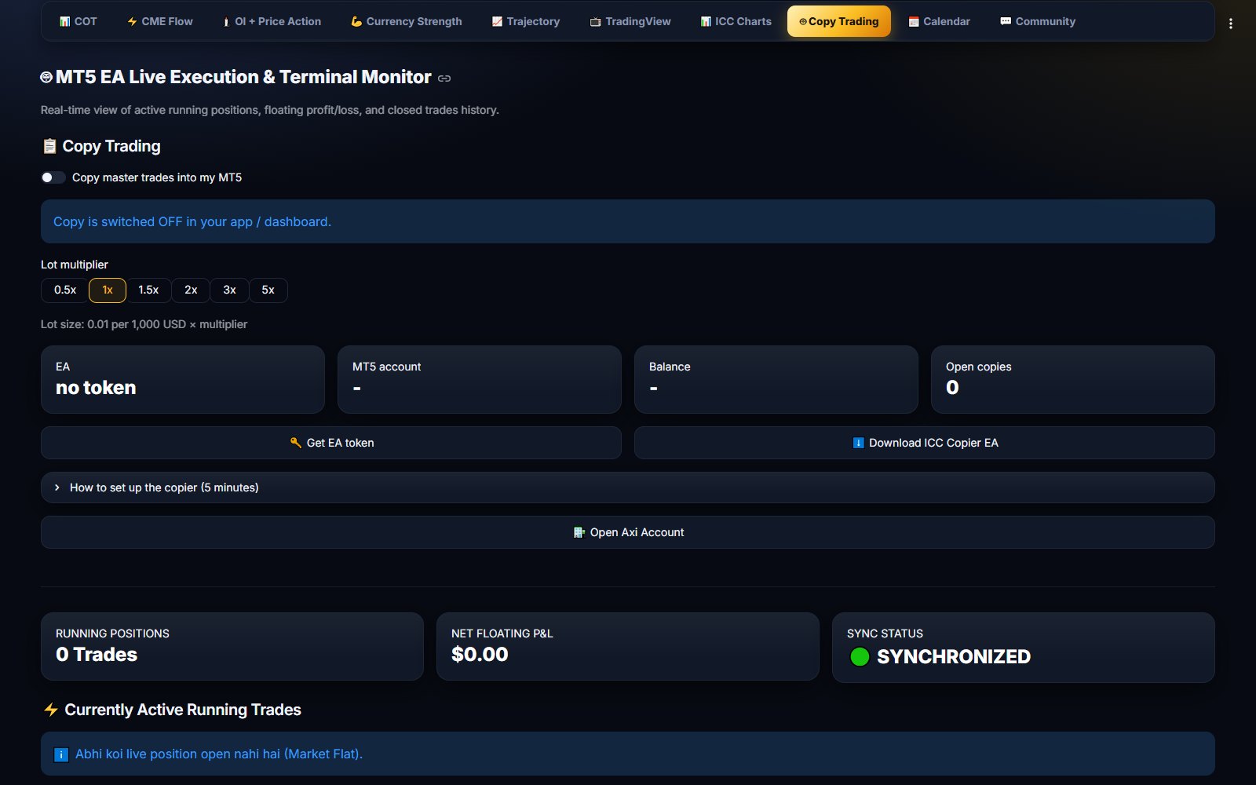This screenshot has width=1256, height=785.
Task: Click the Open copies card
Action: coord(1073,379)
